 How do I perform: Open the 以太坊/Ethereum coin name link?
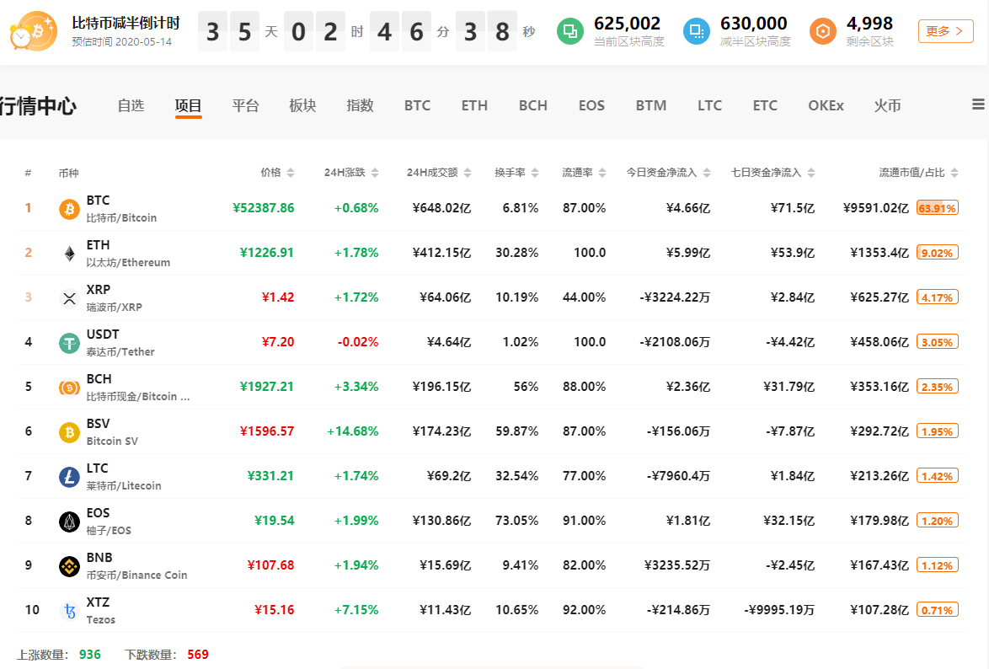[x=128, y=263]
